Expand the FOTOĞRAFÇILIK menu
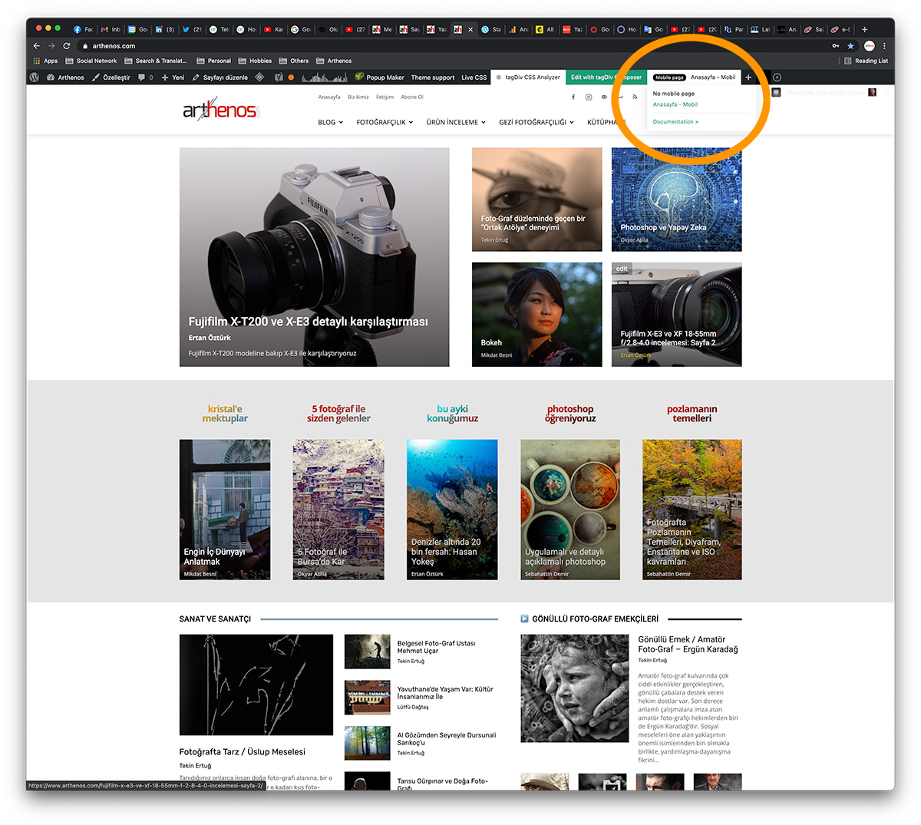Viewport: 921px width, 825px height. [385, 122]
